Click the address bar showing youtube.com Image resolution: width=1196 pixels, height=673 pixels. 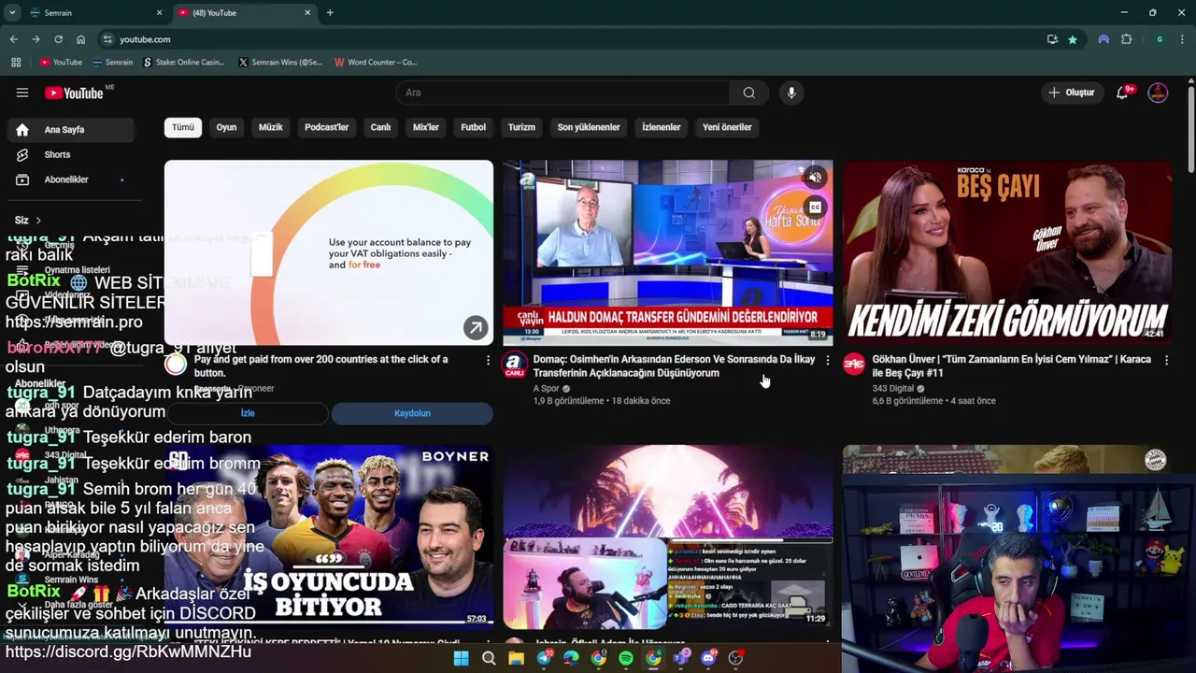click(570, 39)
